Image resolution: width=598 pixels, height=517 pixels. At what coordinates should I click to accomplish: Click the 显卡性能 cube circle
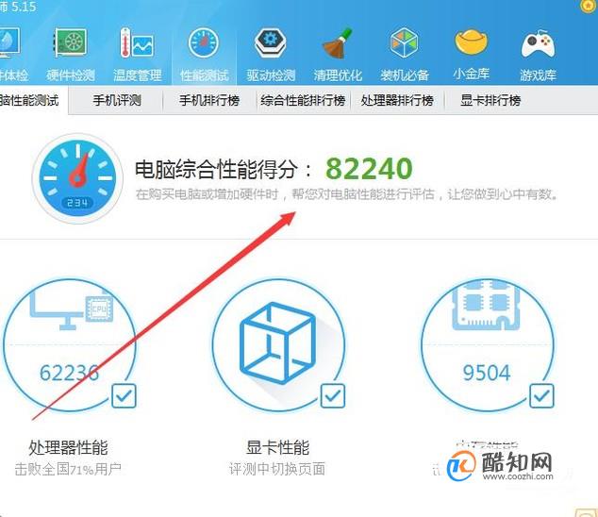pos(278,345)
